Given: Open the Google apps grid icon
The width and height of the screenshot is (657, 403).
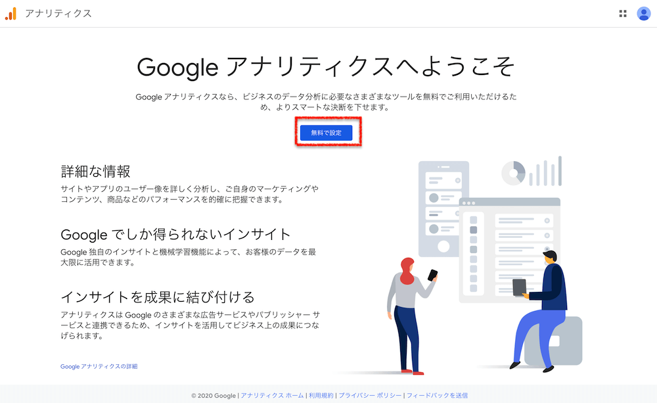Looking at the screenshot, I should pos(623,14).
